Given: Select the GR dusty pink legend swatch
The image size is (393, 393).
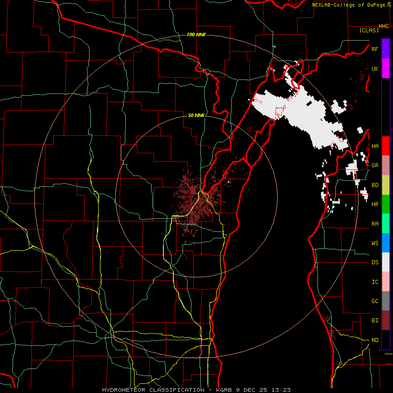Looking at the screenshot, I should pos(386,165).
